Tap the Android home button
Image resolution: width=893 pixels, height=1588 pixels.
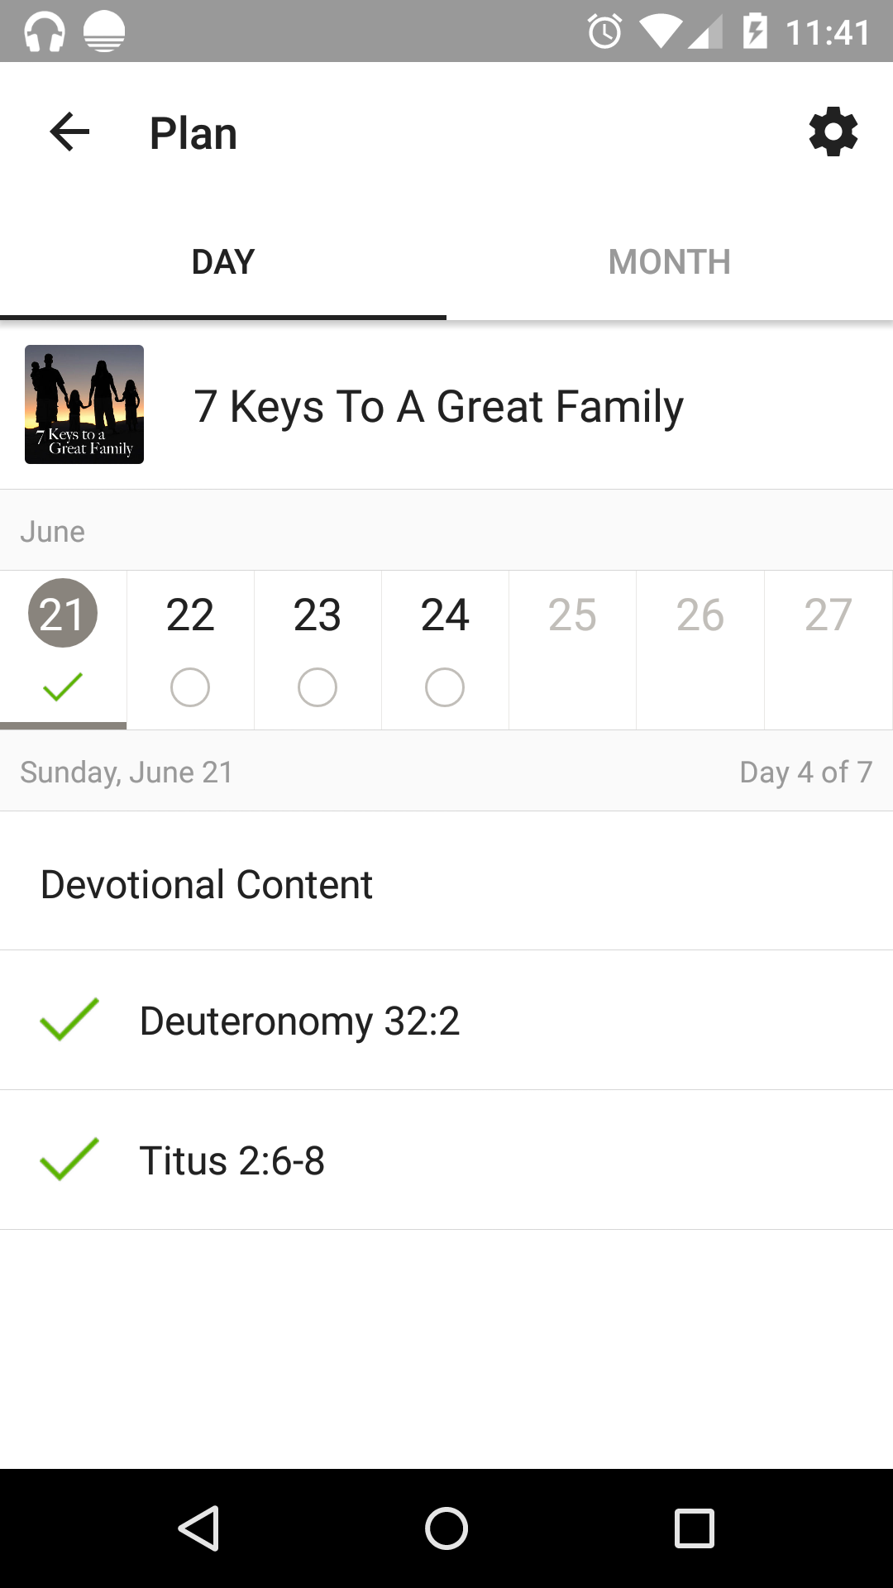[446, 1528]
